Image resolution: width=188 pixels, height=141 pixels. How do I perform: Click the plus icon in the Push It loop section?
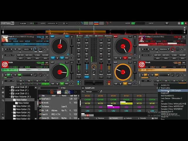coord(45,49)
